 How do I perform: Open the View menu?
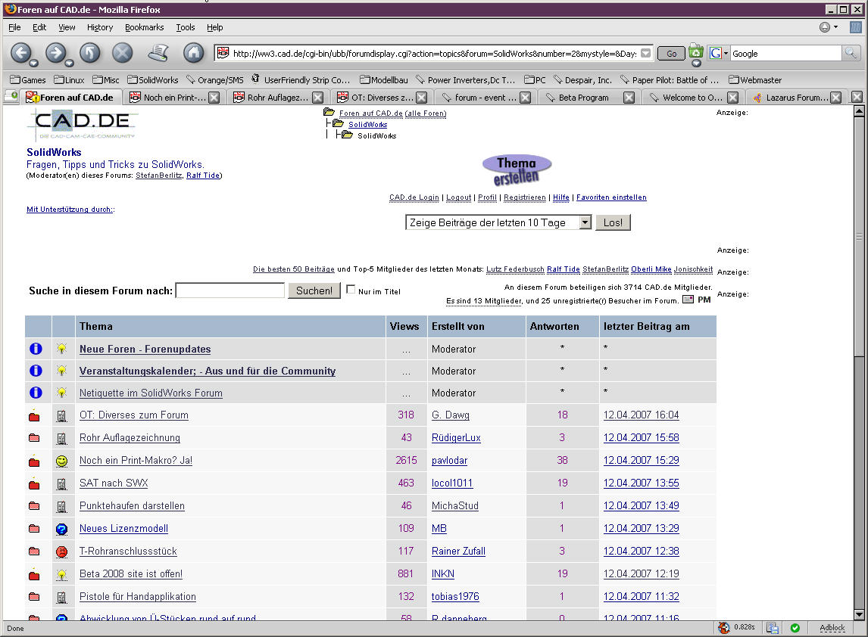[x=67, y=27]
